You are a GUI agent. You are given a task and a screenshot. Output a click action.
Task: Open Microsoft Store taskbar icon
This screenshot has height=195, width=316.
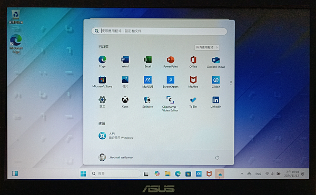point(188,173)
